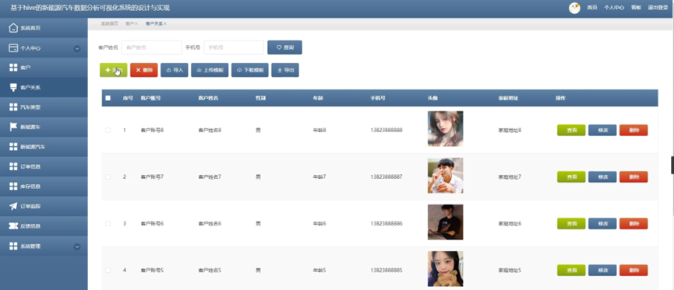Expand the 系统管理 chevron in sidebar

tap(77, 246)
